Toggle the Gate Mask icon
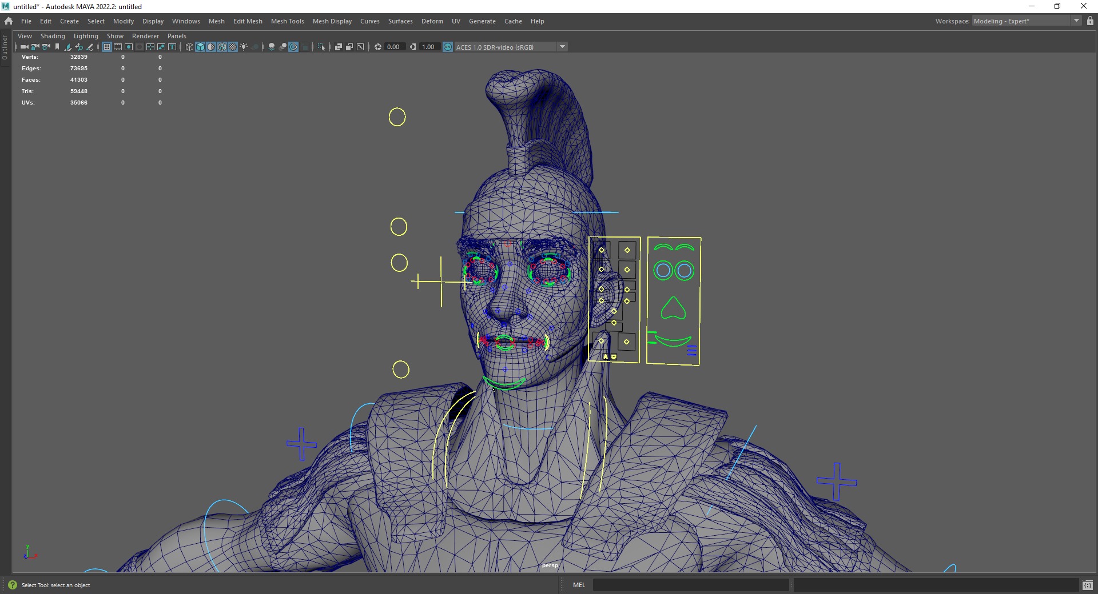This screenshot has width=1098, height=594. [140, 47]
